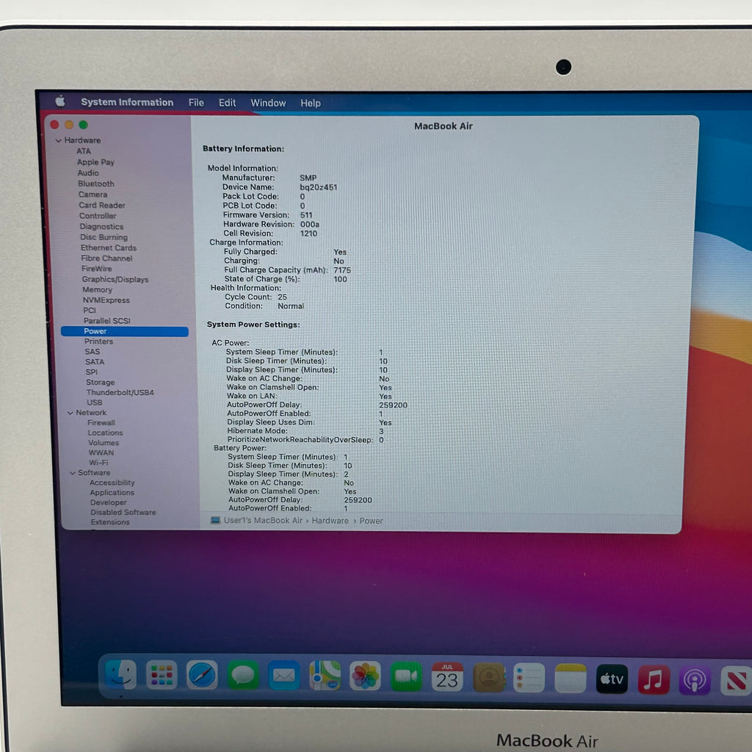Viewport: 752px width, 752px height.
Task: Select Camera in the sidebar
Action: (93, 194)
